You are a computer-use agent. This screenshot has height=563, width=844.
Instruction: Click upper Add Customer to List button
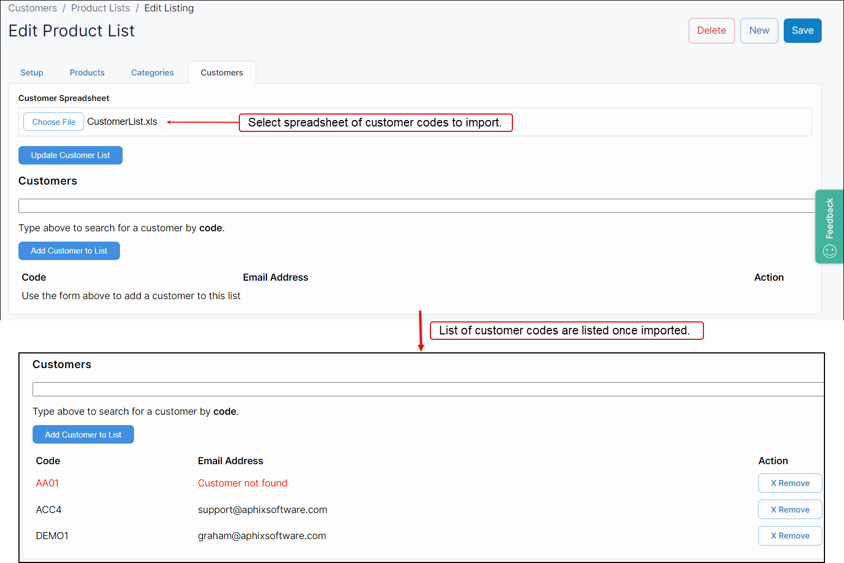tap(69, 251)
